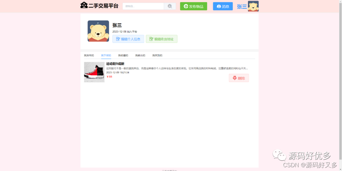This screenshot has height=171, width=342.
Task: Open the 发布物品 publish button
Action: tap(193, 6)
